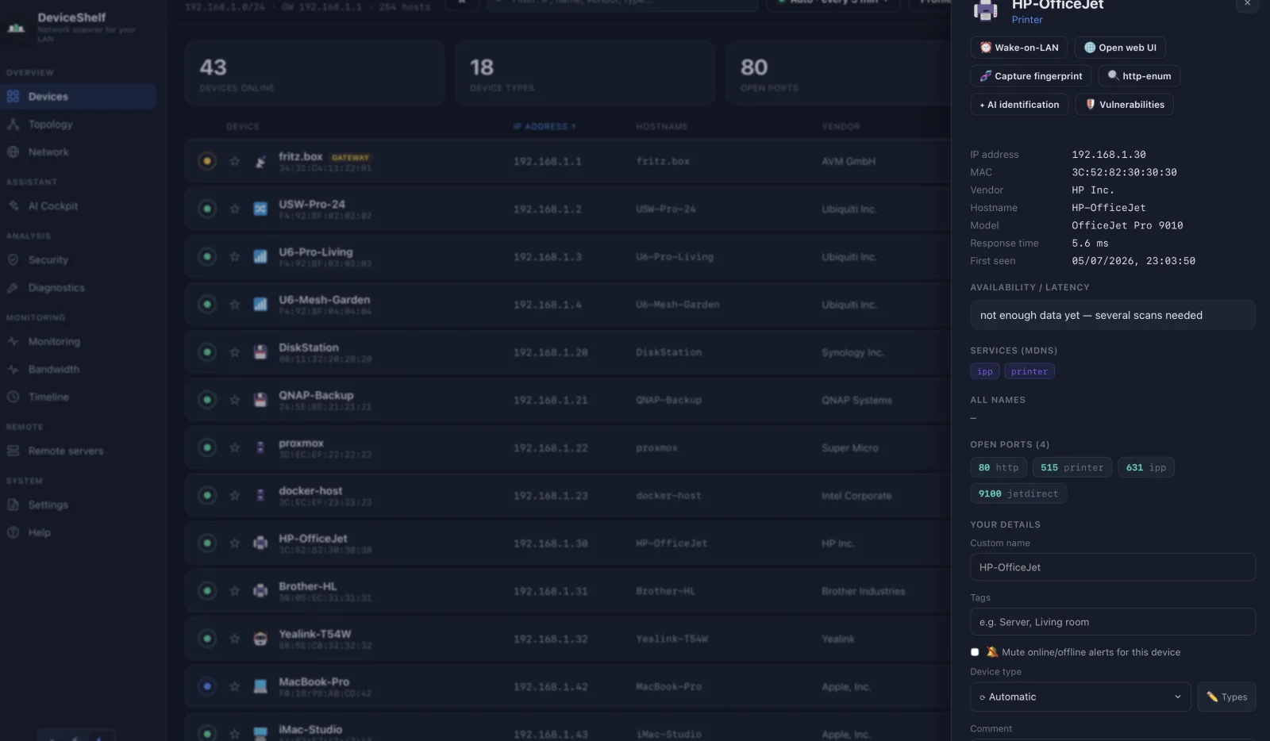Viewport: 1270px width, 741px height.
Task: Click the U6-Mesh-Garden access point icon
Action: 260,305
